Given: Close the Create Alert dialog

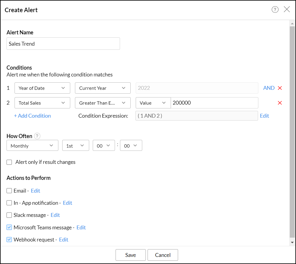Looking at the screenshot, I should tap(287, 9).
